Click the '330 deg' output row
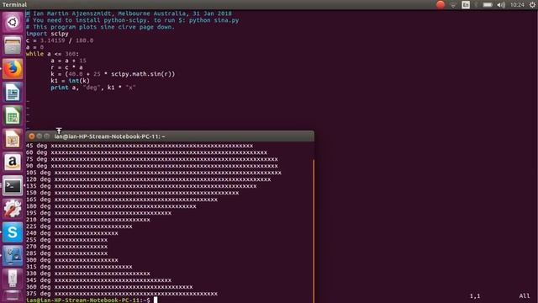This screenshot has width=538, height=303. coord(88,274)
